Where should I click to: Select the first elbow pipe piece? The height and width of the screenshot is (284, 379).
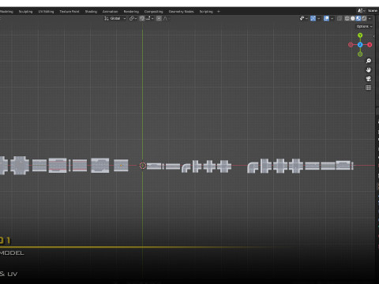point(186,168)
